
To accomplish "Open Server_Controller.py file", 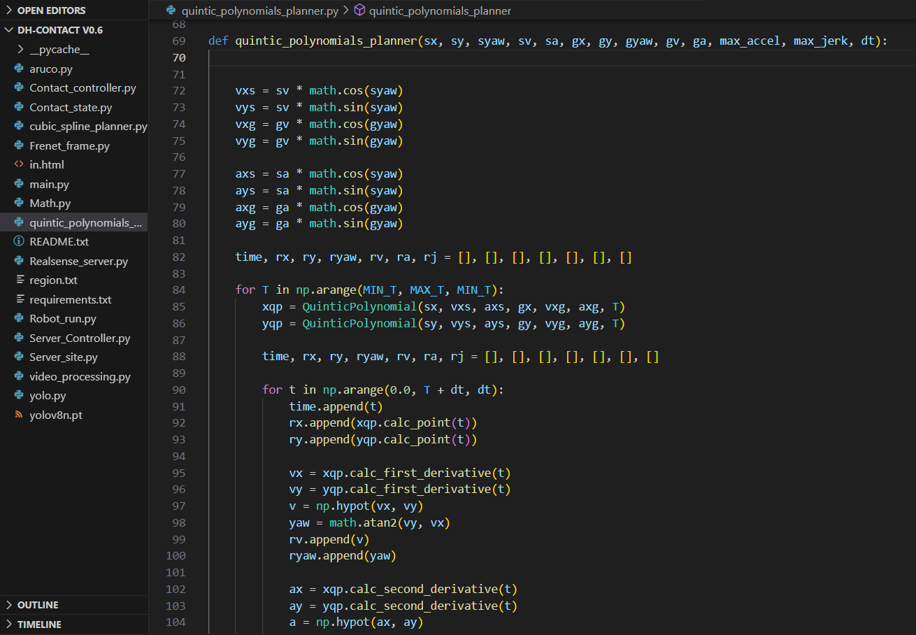I will tap(80, 338).
